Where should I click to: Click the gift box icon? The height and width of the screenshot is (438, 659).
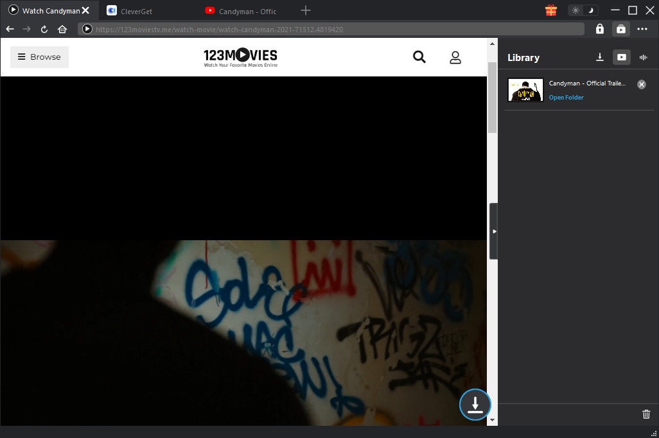[550, 10]
